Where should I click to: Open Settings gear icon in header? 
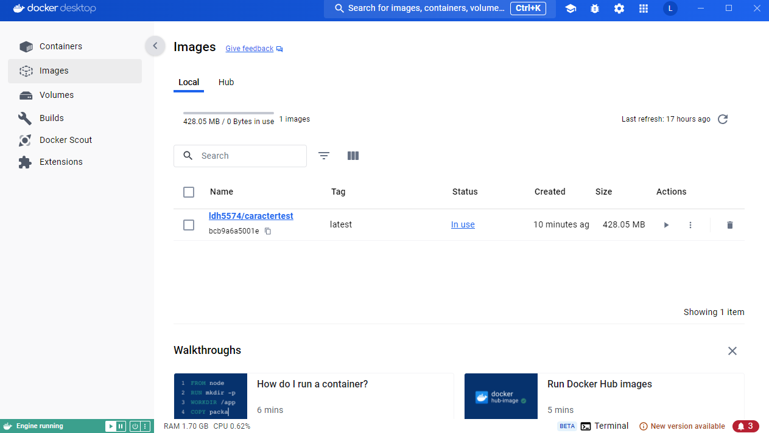(x=619, y=9)
